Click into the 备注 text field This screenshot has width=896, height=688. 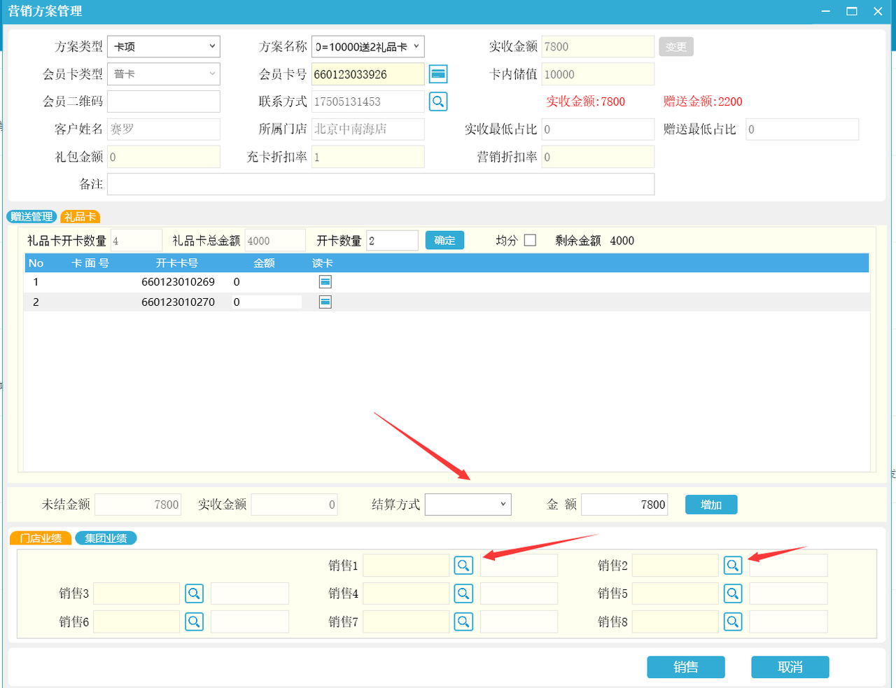coord(380,184)
